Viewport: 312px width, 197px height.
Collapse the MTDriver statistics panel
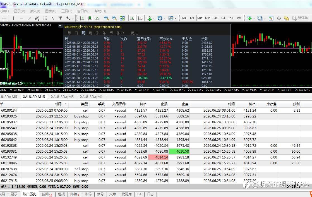coord(60,26)
